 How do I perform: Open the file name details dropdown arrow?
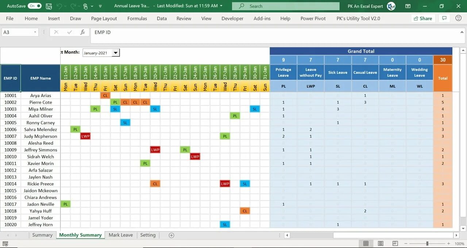point(221,6)
